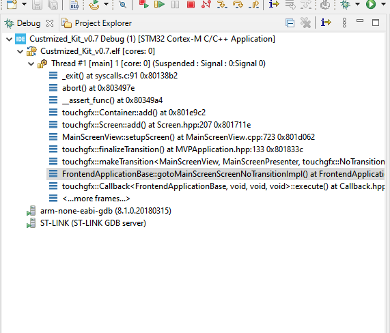Click Collapse All in Debug view
390x333 pixels.
[x=290, y=23]
